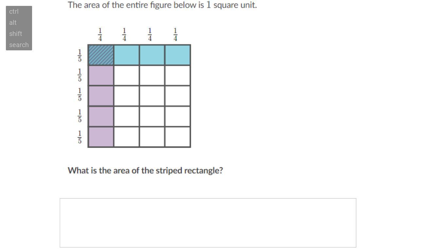This screenshot has width=447, height=251.
Task: Click the last 1/4 label above the grid
Action: pyautogui.click(x=175, y=35)
